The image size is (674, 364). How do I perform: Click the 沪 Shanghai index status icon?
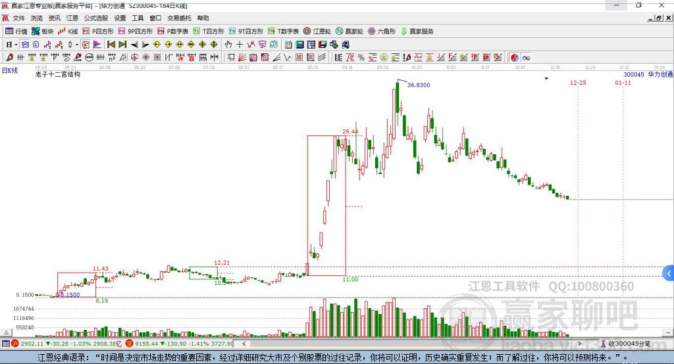coord(15,344)
